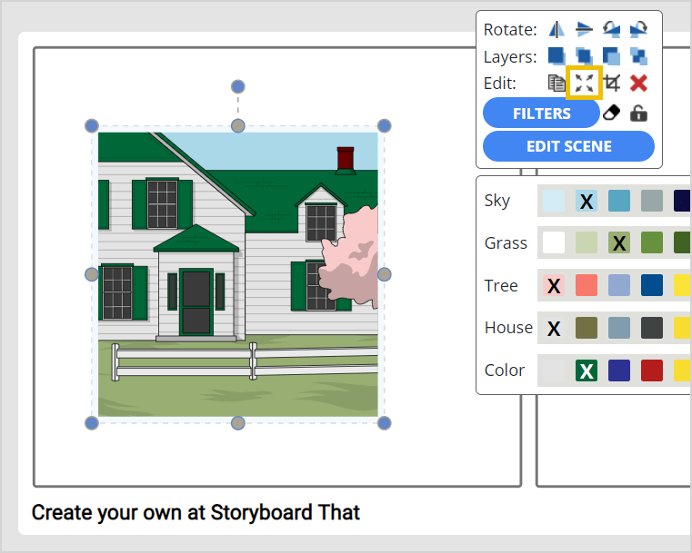Open the FILTERS options
This screenshot has width=692, height=553.
pos(542,114)
